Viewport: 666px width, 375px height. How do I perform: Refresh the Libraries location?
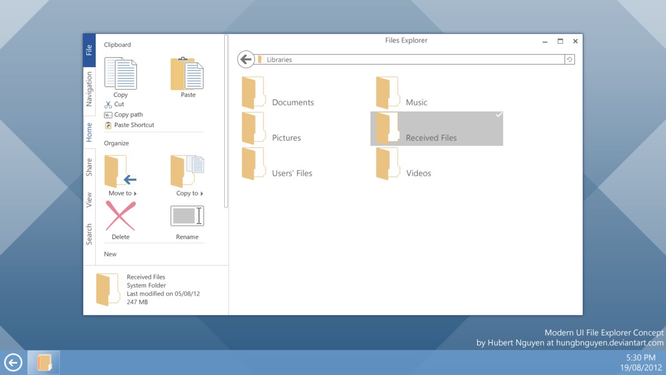570,59
